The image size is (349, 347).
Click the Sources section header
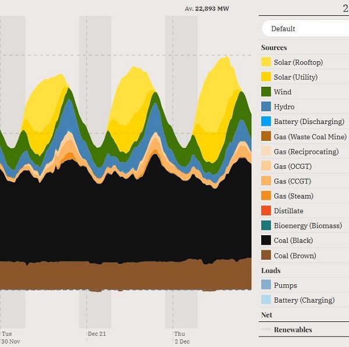[274, 48]
